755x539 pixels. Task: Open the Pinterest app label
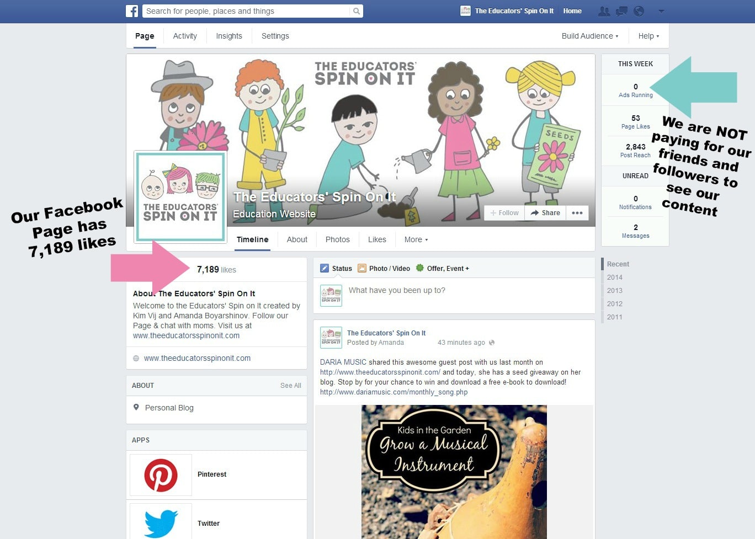[x=212, y=474]
